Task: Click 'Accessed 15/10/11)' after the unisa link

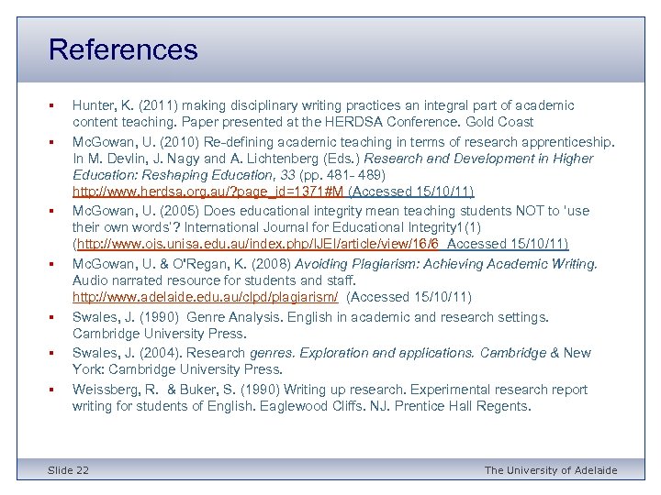Action: 507,244
